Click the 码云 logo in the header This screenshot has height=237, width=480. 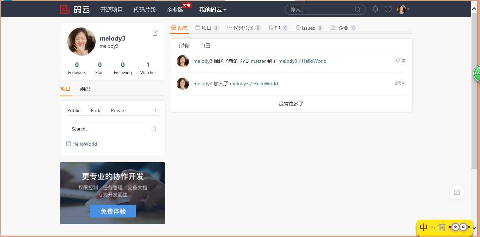(x=75, y=10)
